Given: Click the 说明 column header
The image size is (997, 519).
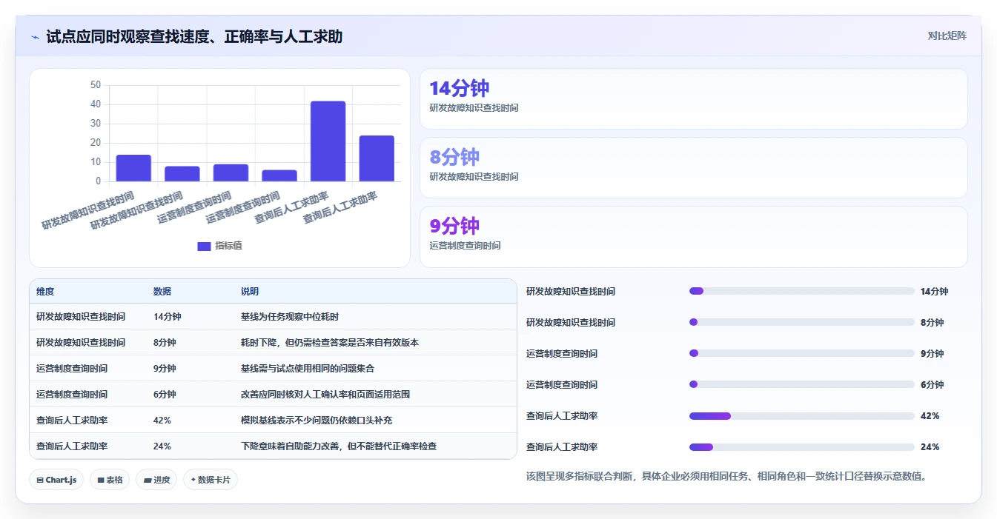Looking at the screenshot, I should tap(250, 292).
